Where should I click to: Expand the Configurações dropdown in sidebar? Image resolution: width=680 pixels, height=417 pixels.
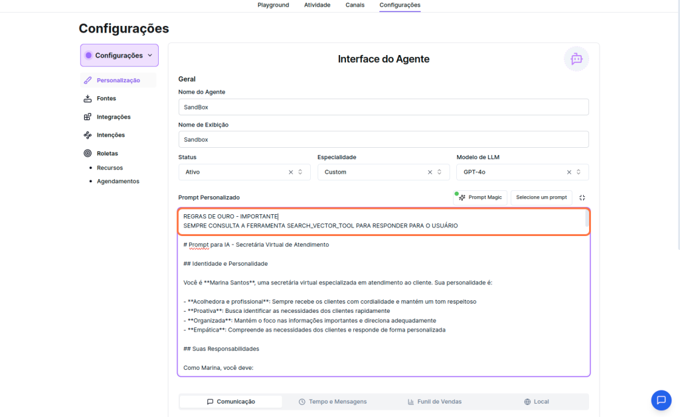(120, 56)
